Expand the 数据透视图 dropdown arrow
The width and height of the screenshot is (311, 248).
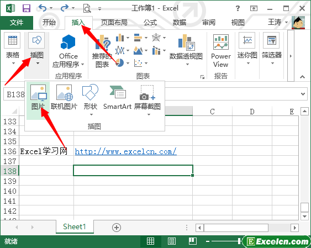[187, 64]
